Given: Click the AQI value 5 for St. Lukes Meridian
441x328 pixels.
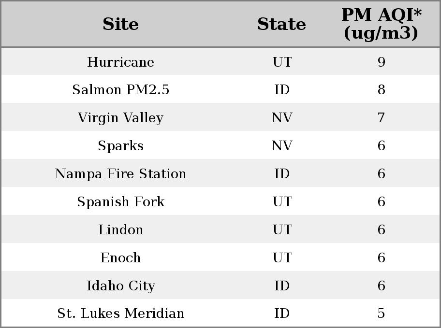Looking at the screenshot, I should pos(382,313).
